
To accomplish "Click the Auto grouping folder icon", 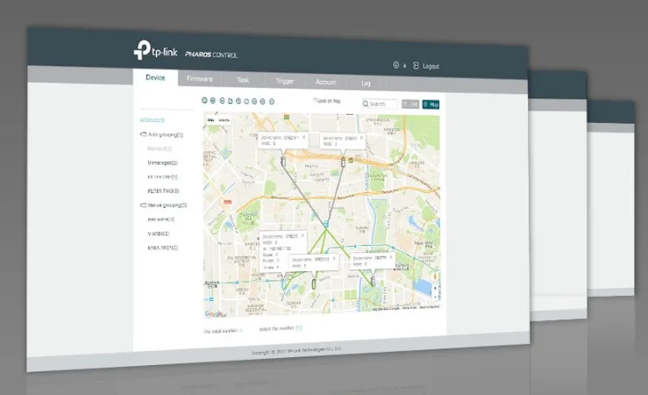I will [143, 135].
